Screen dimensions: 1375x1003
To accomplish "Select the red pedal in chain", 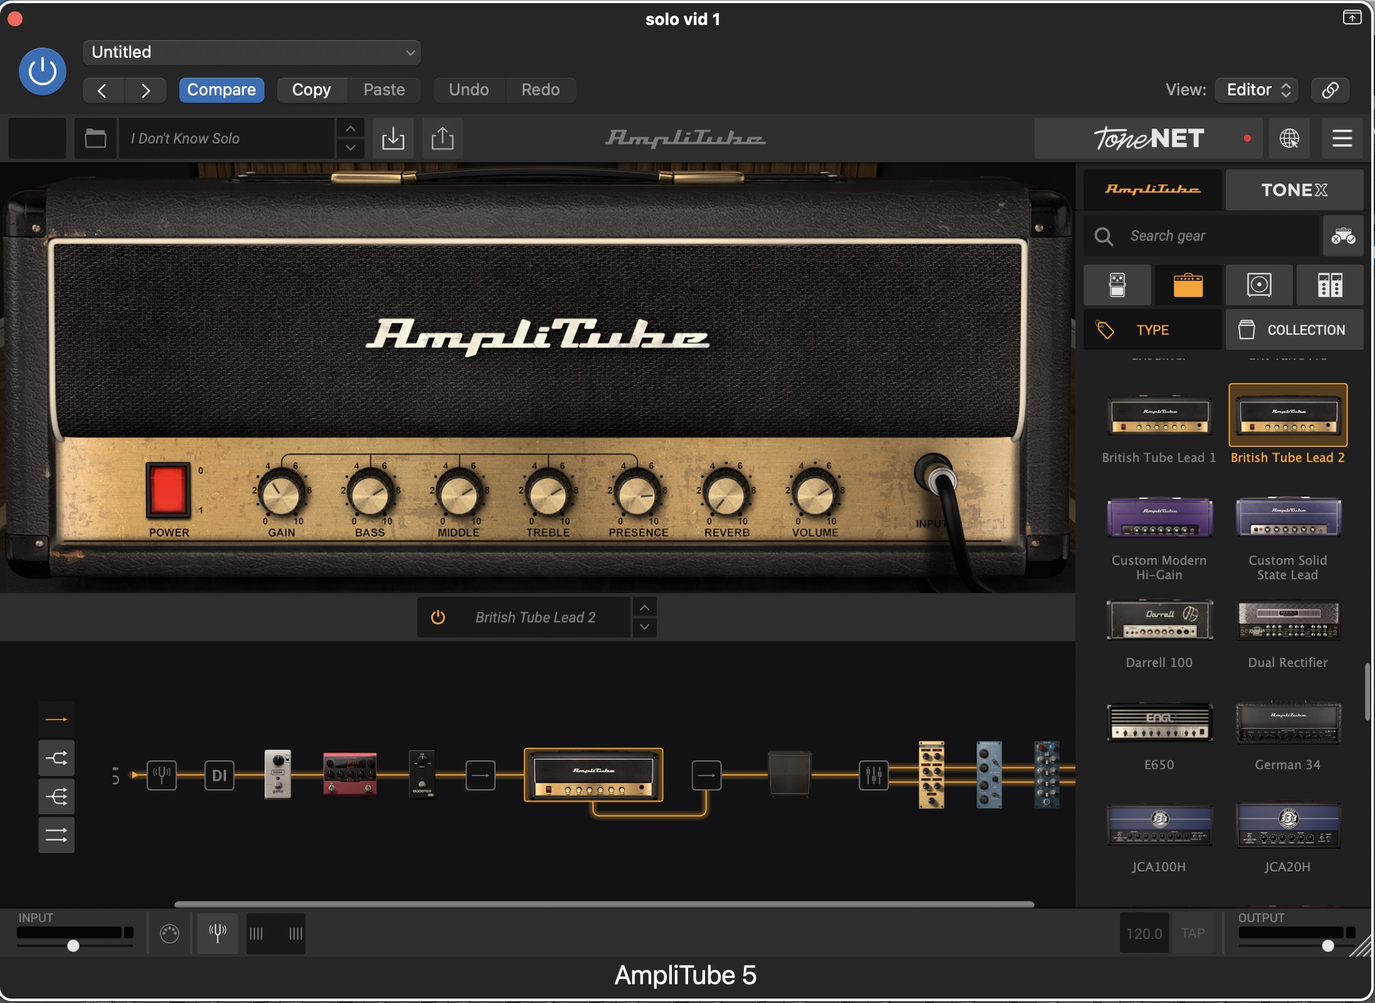I will tap(350, 775).
